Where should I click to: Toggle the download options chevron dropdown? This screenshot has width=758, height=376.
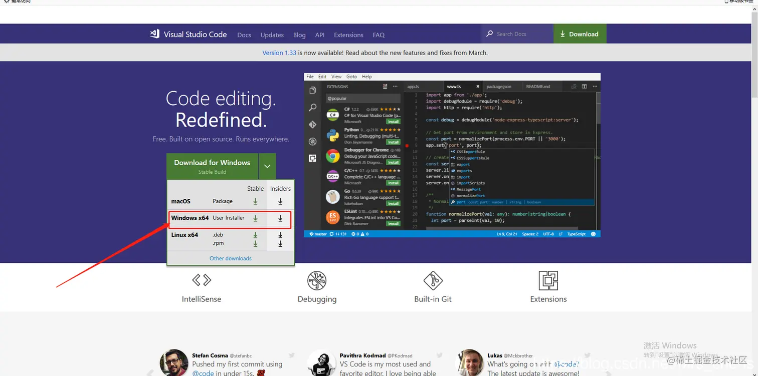click(x=267, y=166)
